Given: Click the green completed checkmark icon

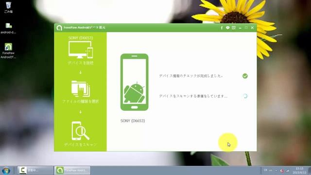Looking at the screenshot, I should (245, 76).
